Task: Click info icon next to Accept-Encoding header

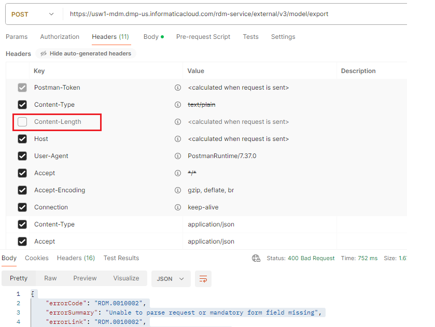Action: [x=177, y=190]
